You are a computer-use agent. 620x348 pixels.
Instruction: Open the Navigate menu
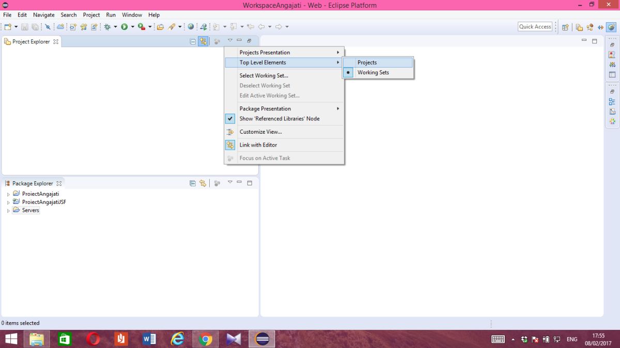[44, 15]
